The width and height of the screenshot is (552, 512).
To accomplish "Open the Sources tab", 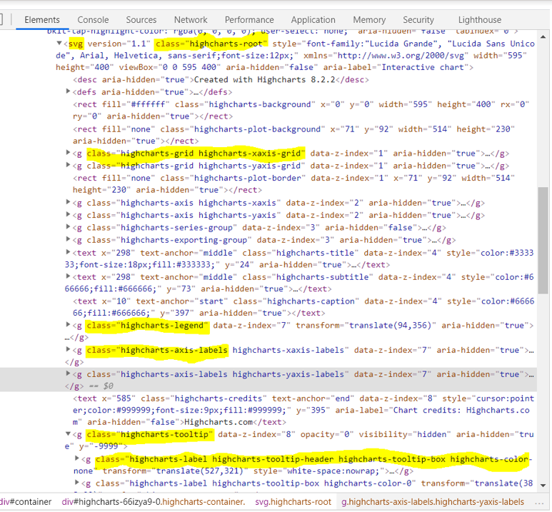I will (x=141, y=20).
